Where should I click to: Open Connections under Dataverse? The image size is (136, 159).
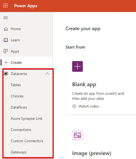pos(21,130)
